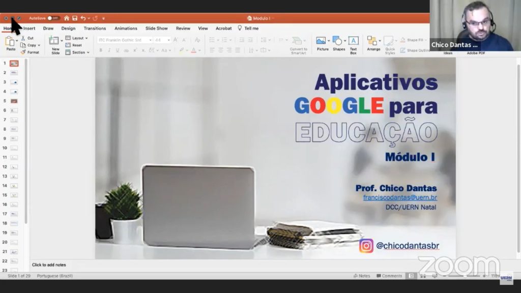Select slide 5 thumbnail
The image size is (521, 293).
point(14,101)
